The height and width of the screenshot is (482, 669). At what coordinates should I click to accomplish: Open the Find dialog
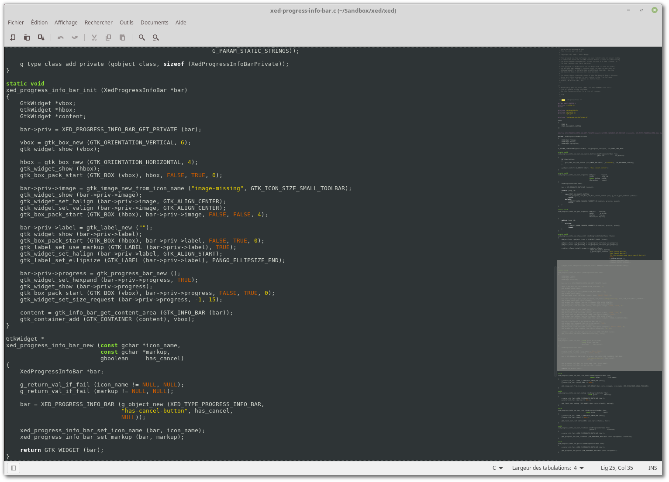pyautogui.click(x=141, y=37)
